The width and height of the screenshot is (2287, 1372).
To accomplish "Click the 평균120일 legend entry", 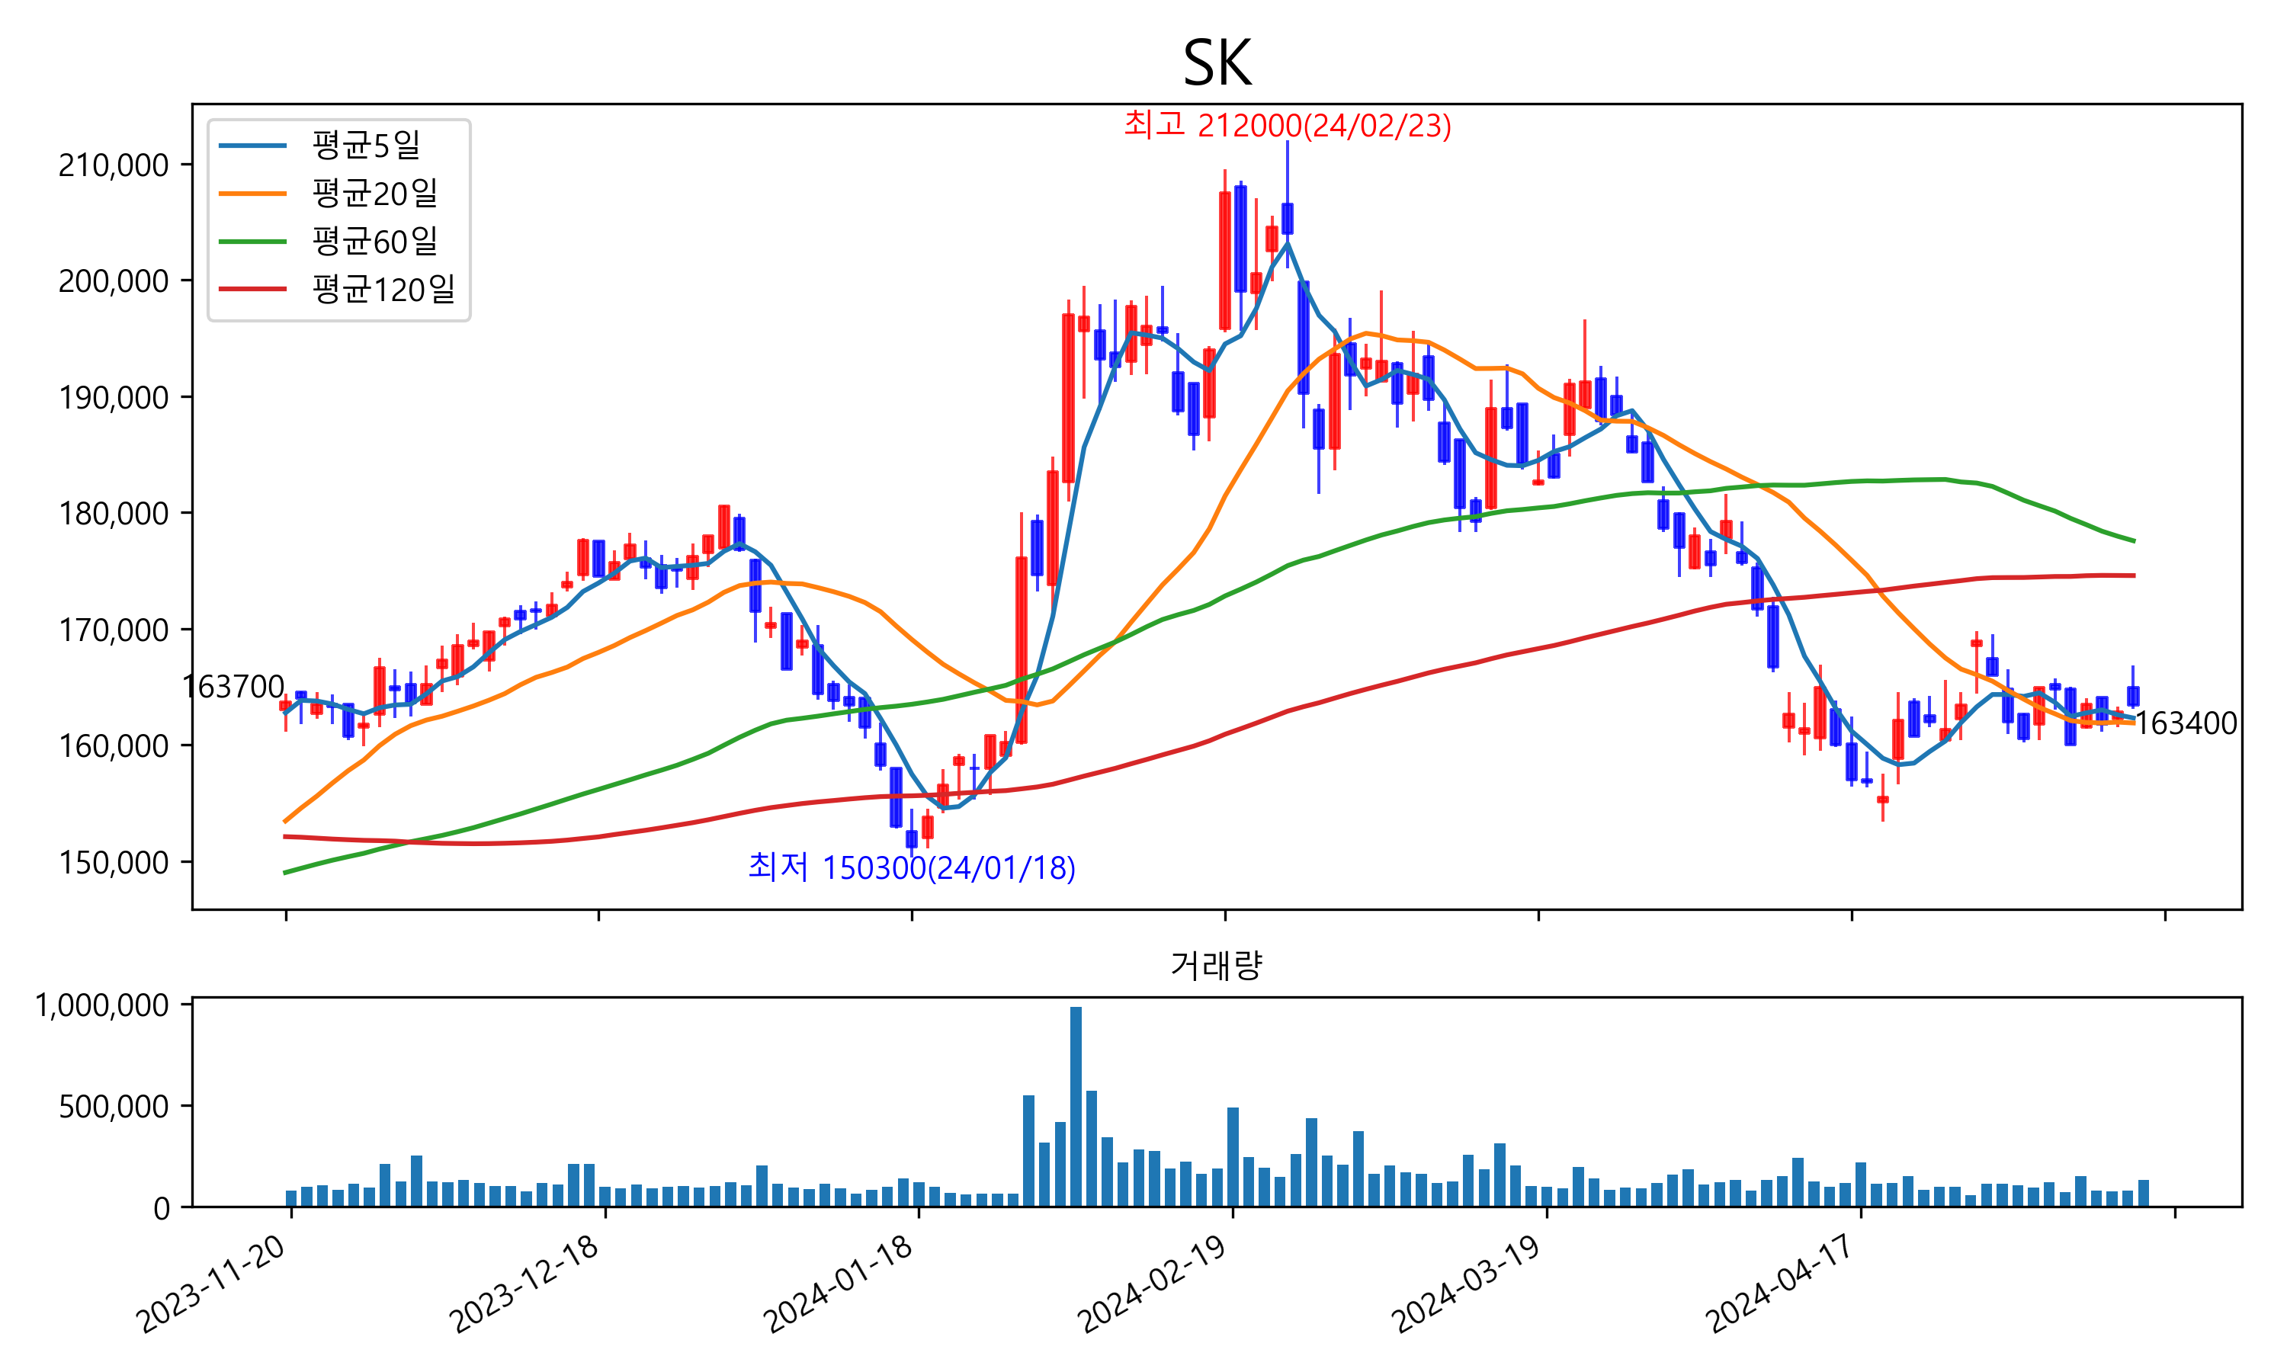I will tap(383, 290).
